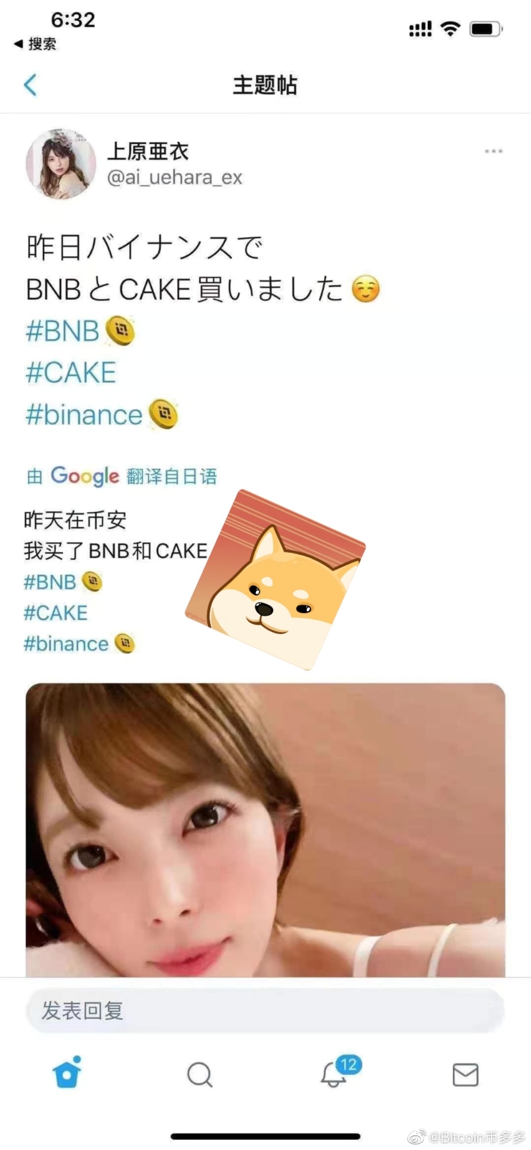Image resolution: width=531 pixels, height=1150 pixels.
Task: Tap the @ai_uehara_ex username handle
Action: coord(175,178)
